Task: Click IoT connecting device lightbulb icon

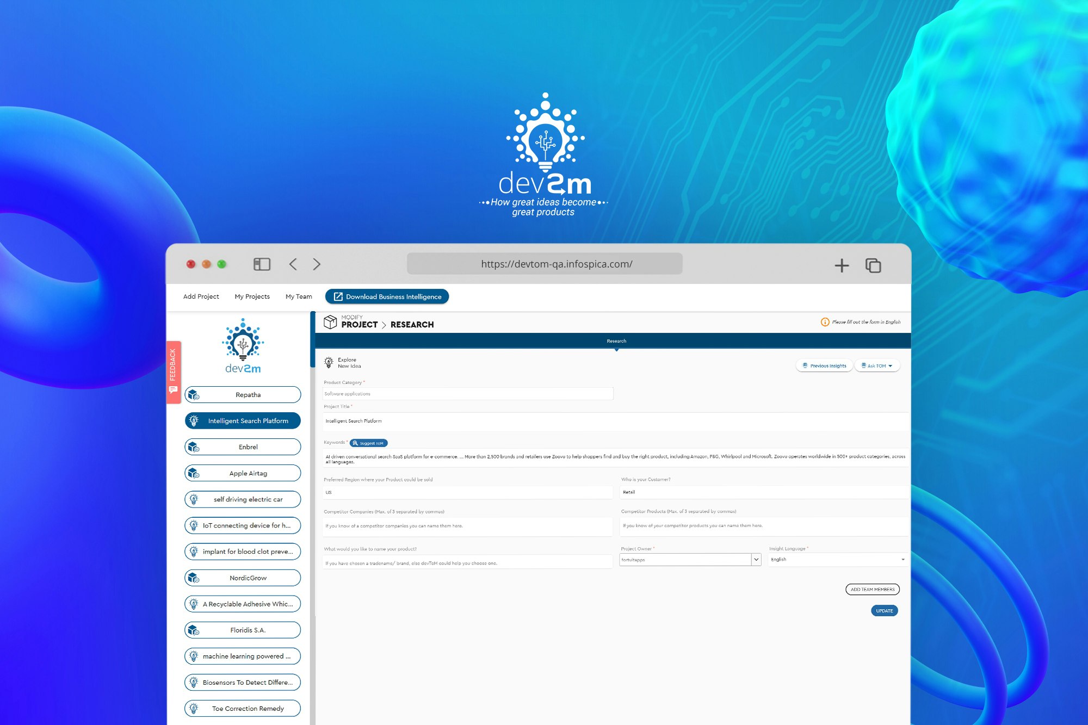Action: (x=194, y=525)
